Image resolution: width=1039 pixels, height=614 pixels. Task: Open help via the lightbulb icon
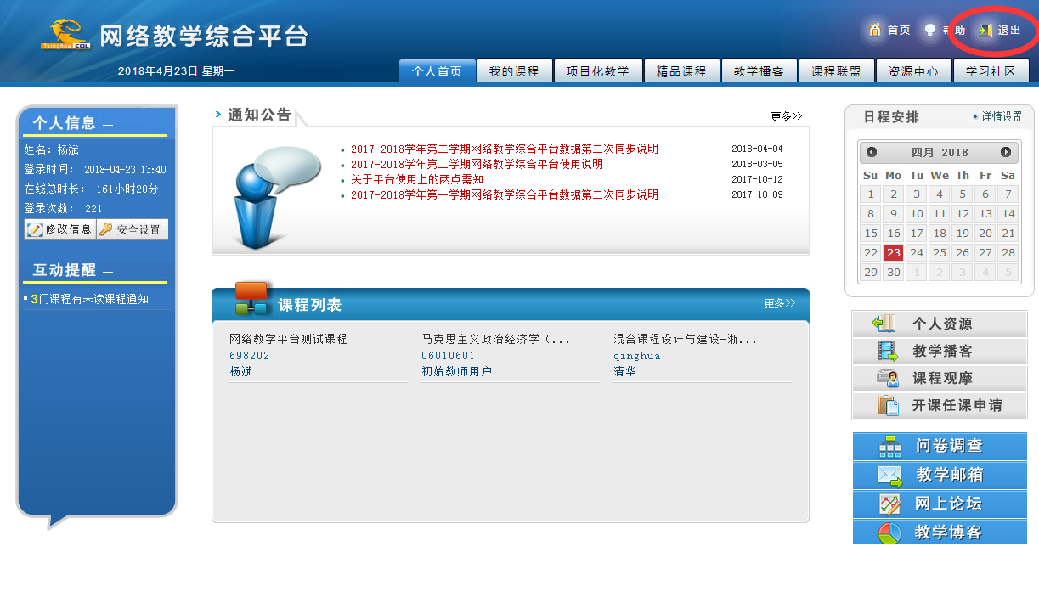click(930, 30)
